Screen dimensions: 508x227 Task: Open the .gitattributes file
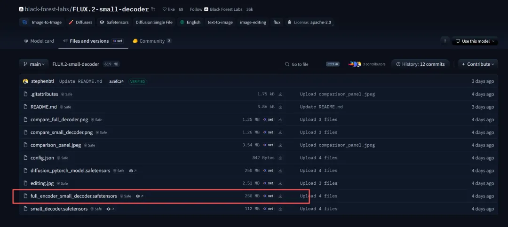click(44, 94)
